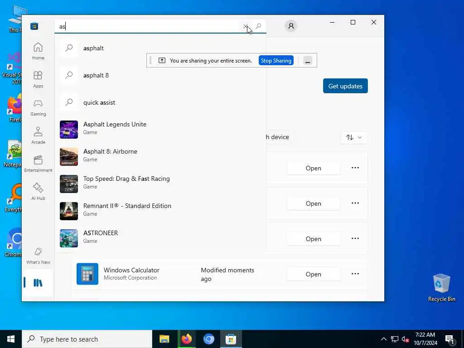Click the taskbar clock and date

pos(425,339)
